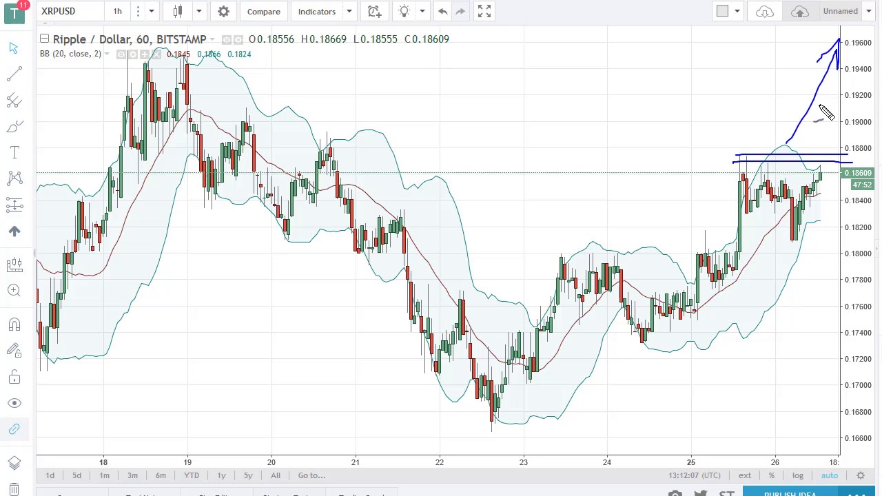Select the measure tool

14,264
